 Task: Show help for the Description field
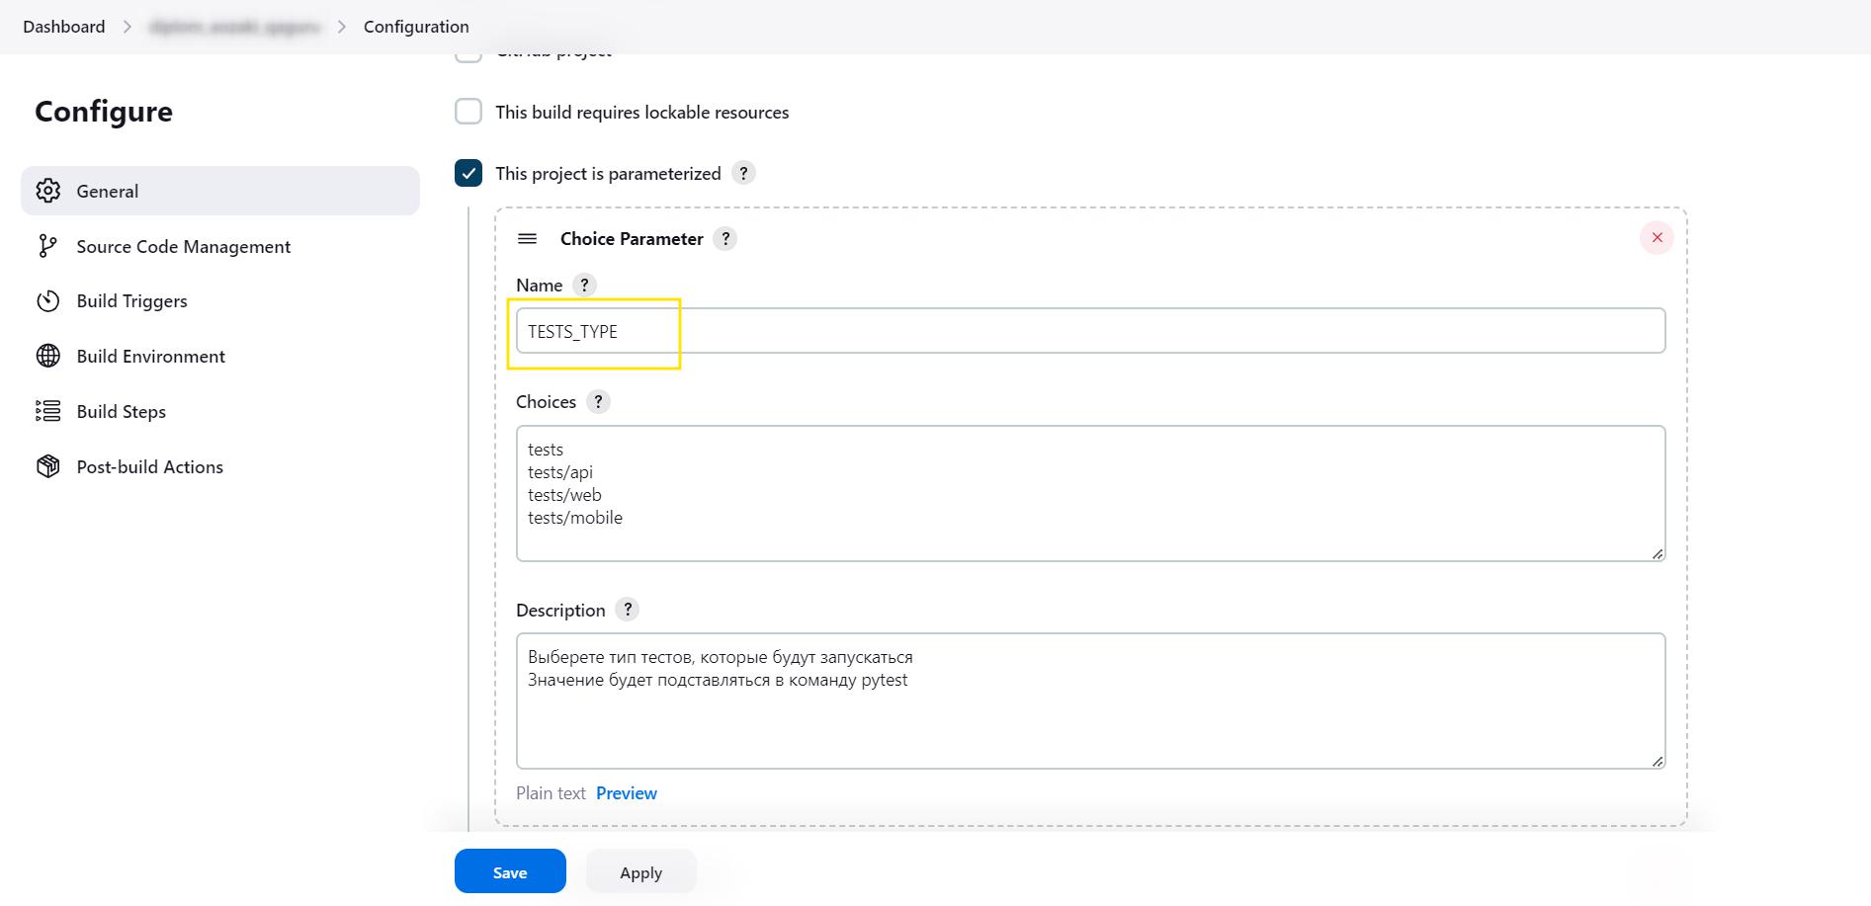628,610
